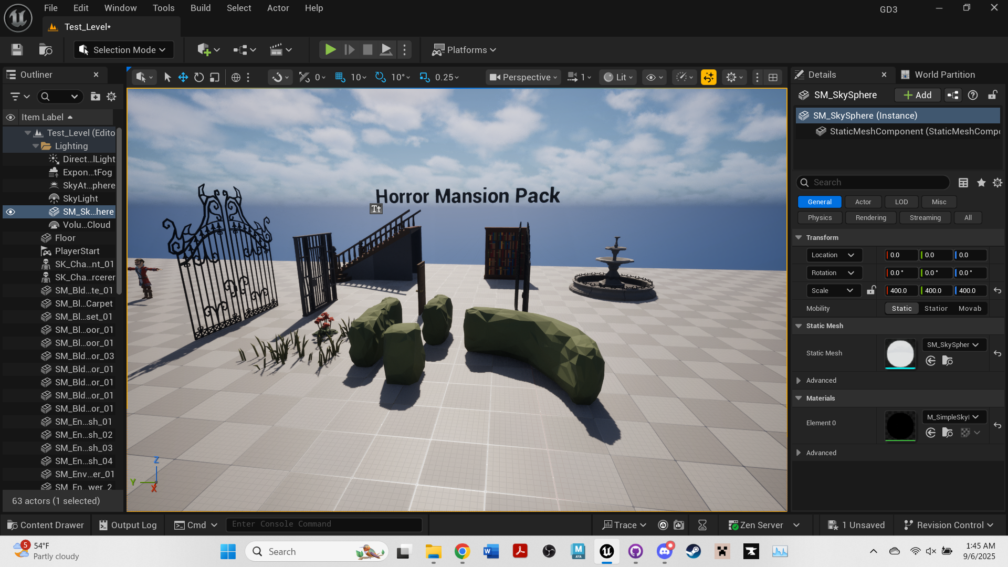Open the Content Drawer
1008x567 pixels.
46,525
